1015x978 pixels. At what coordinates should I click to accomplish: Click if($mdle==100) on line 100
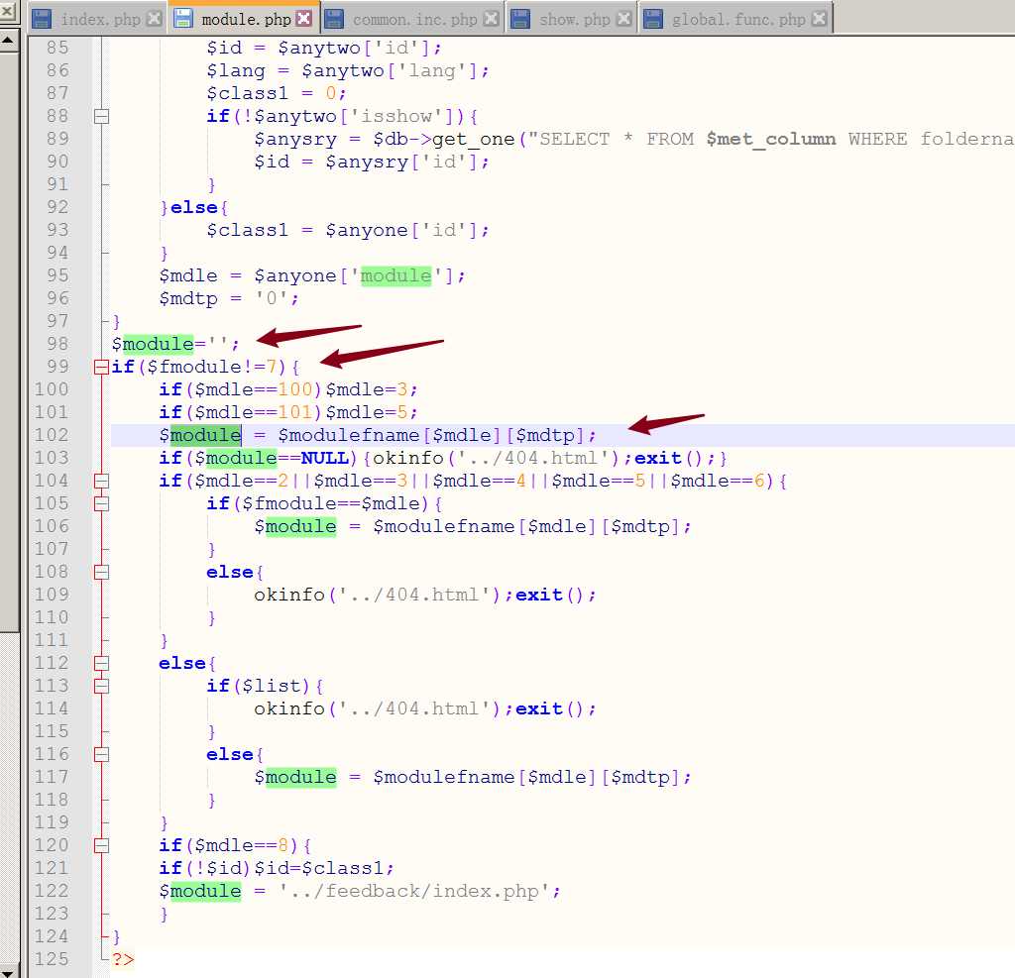[240, 389]
